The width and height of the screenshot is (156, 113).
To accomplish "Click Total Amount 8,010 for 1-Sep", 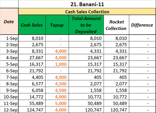I will pyautogui.click(x=86, y=38).
